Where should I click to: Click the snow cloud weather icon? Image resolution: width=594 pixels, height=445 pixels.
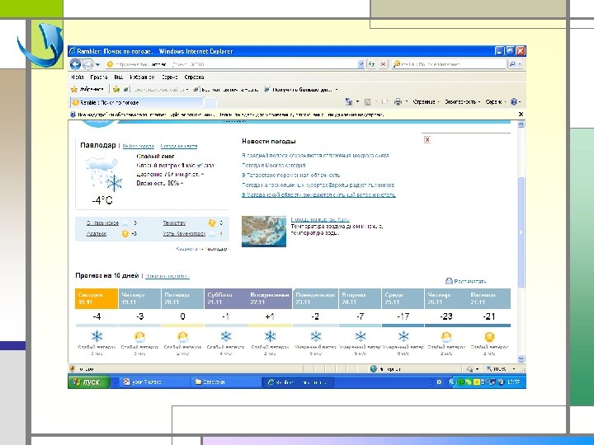pyautogui.click(x=104, y=175)
